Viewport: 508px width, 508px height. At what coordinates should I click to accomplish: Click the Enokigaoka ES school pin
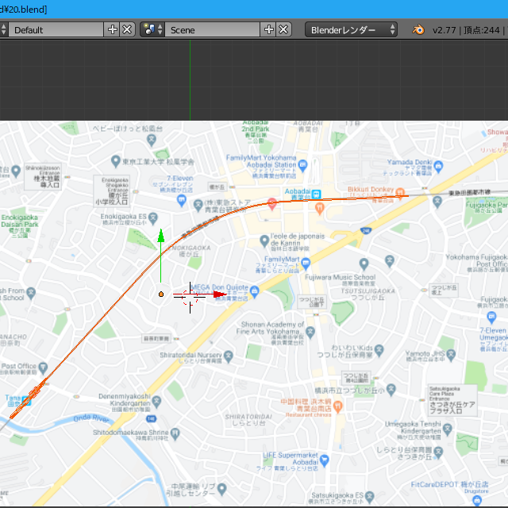coord(153,217)
